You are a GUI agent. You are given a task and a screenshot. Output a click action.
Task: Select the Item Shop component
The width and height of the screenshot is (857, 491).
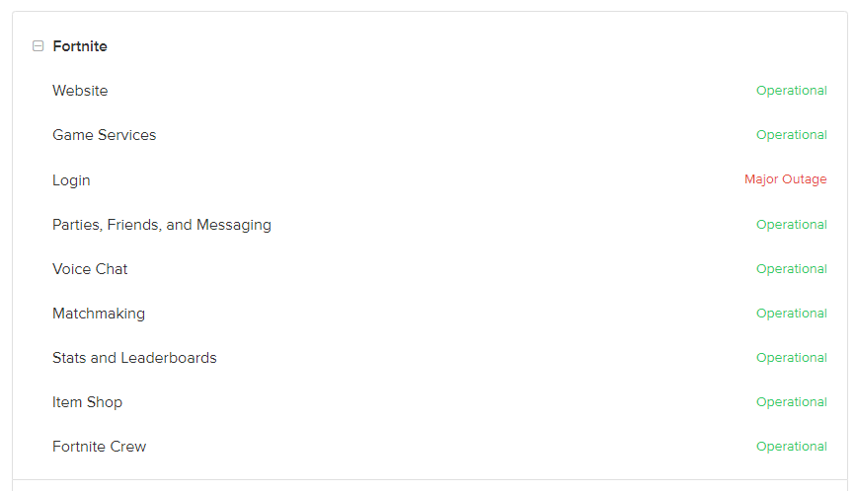point(87,402)
